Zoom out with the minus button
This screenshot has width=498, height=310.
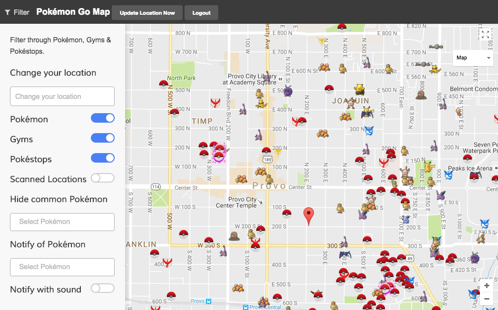[487, 299]
